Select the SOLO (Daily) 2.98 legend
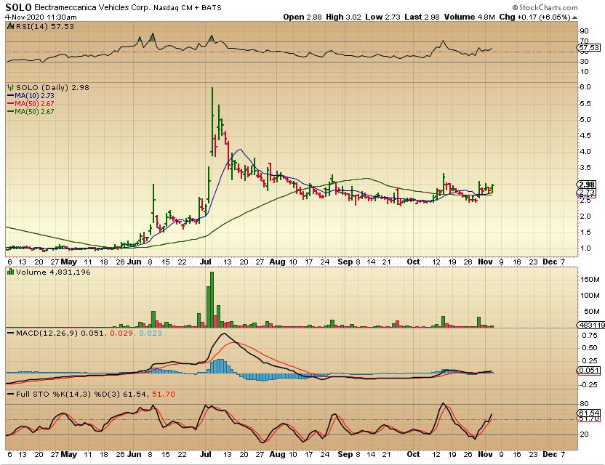Image resolution: width=605 pixels, height=465 pixels. (x=52, y=87)
